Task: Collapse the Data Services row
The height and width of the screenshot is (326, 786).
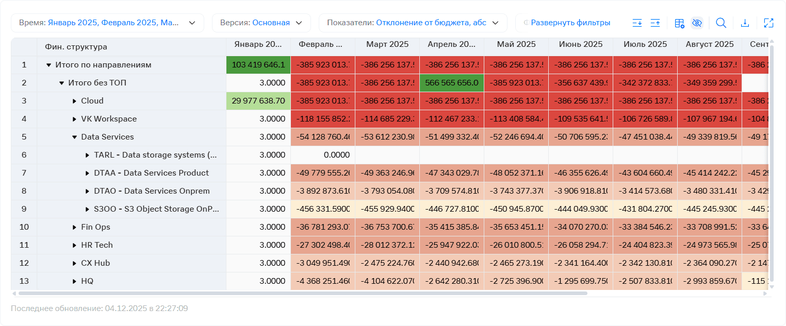Action: [74, 137]
